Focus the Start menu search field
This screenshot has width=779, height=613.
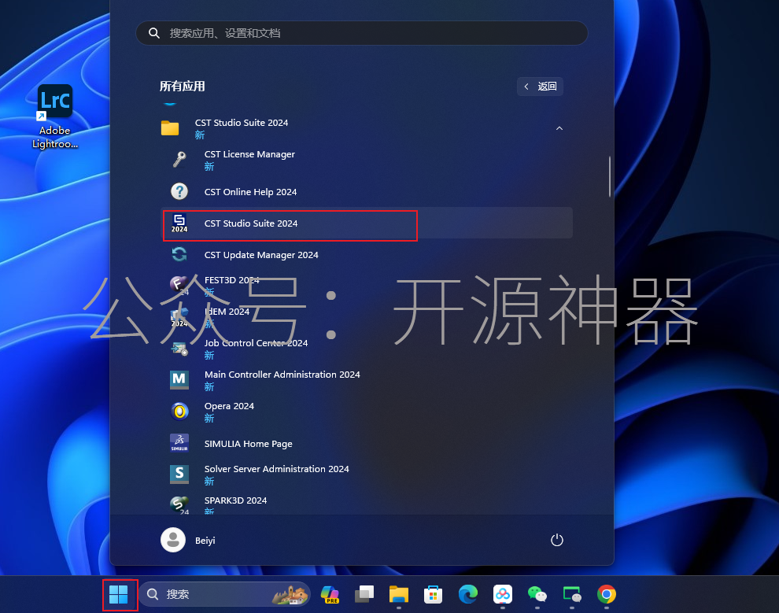pyautogui.click(x=362, y=33)
